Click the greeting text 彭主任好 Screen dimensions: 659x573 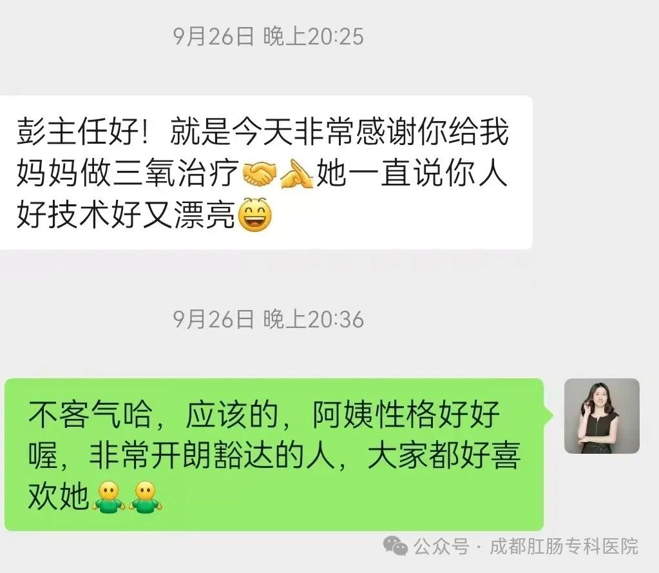coord(78,131)
